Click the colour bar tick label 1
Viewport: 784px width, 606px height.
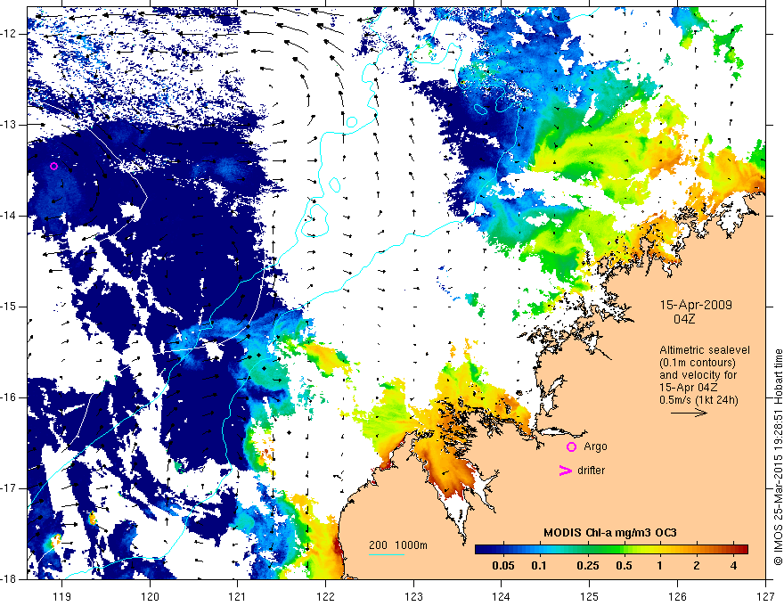coord(660,566)
